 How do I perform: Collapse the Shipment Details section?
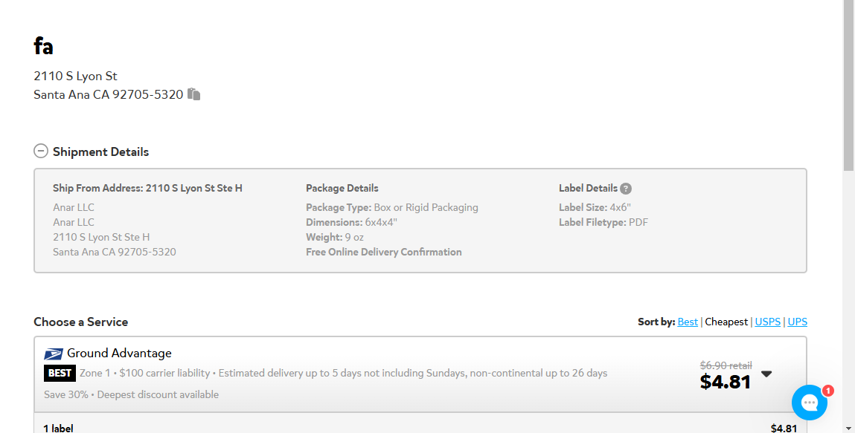tap(41, 151)
